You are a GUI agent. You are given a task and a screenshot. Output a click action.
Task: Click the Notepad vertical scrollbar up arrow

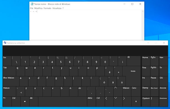[143, 11]
